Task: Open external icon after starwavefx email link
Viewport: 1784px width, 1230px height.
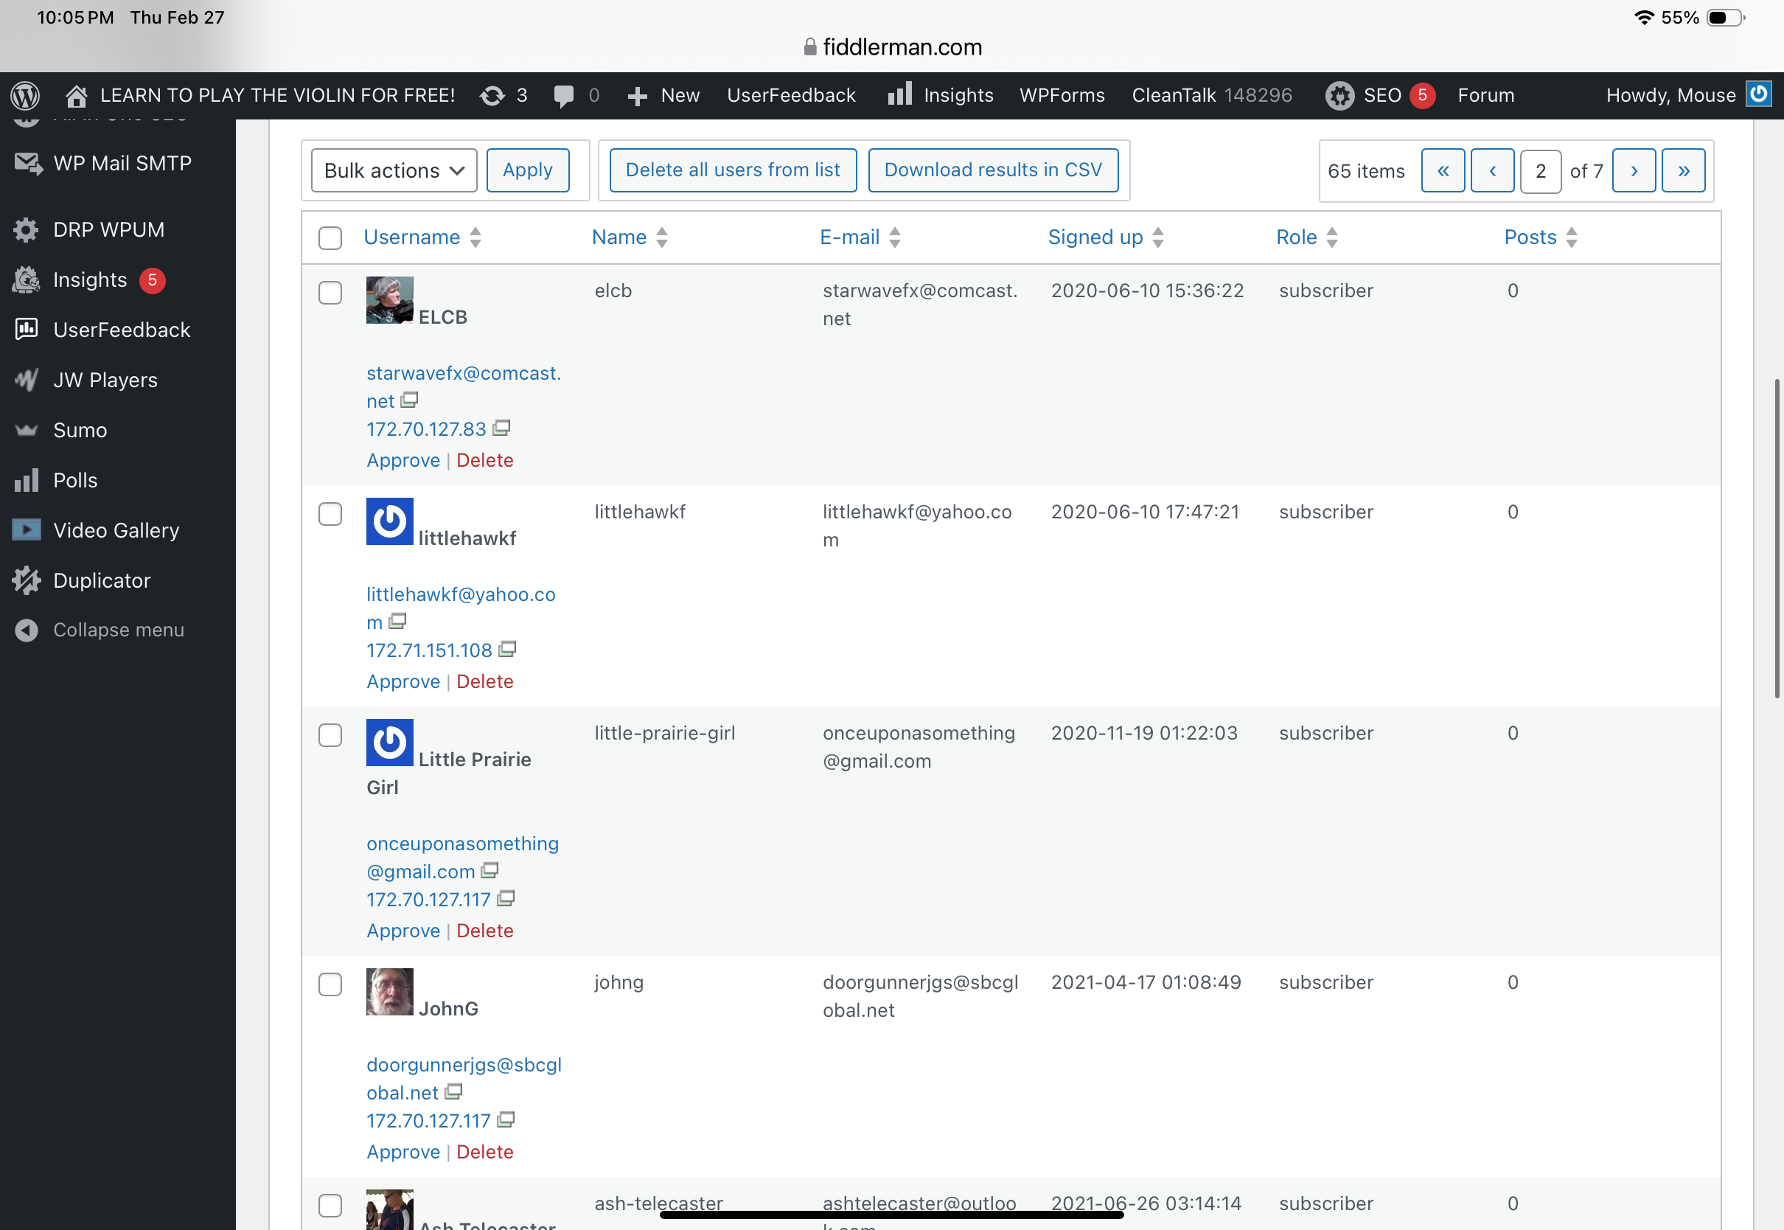Action: (x=409, y=400)
